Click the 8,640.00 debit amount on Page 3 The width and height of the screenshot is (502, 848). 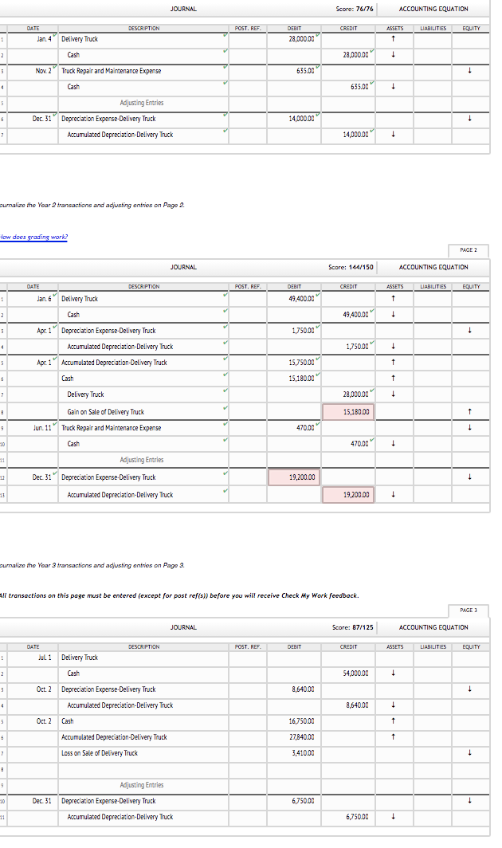point(294,689)
